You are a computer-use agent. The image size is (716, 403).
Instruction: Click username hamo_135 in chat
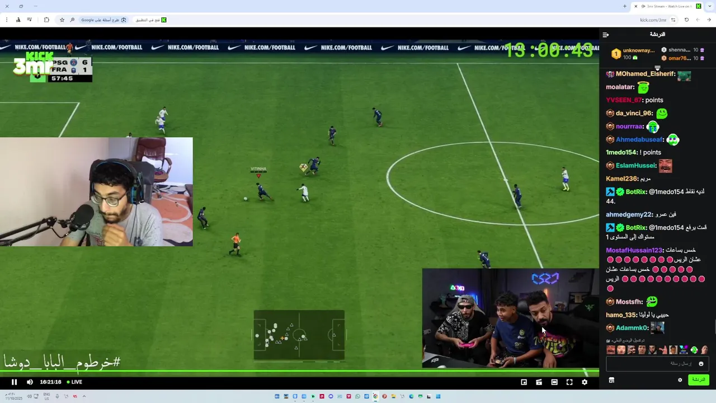point(621,315)
